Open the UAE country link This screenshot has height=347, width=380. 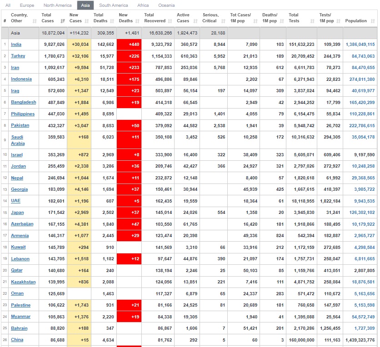[x=16, y=201]
